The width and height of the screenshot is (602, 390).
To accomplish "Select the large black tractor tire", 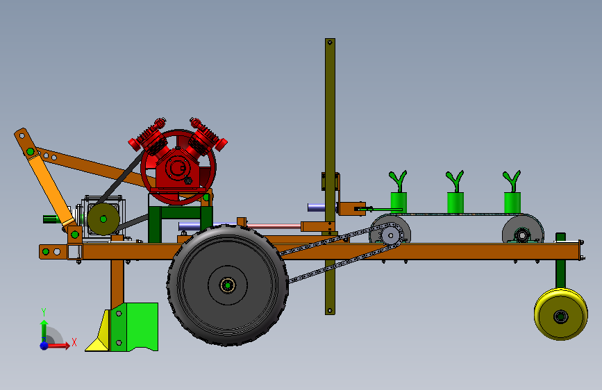I will (228, 285).
